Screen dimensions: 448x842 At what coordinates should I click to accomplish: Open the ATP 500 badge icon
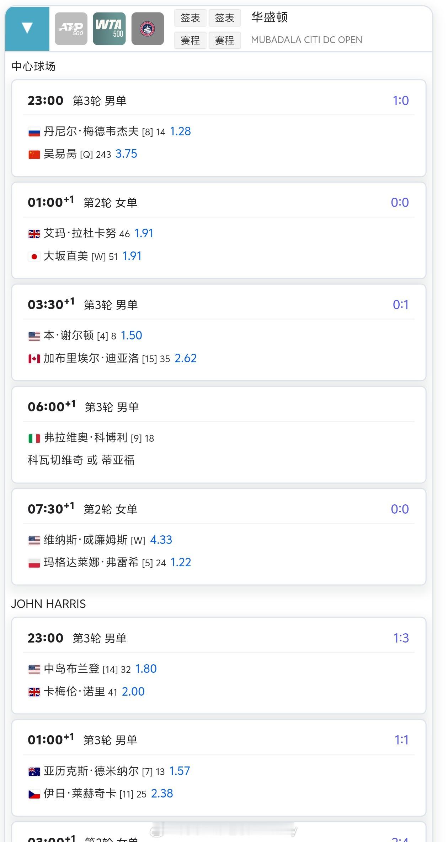tap(71, 29)
